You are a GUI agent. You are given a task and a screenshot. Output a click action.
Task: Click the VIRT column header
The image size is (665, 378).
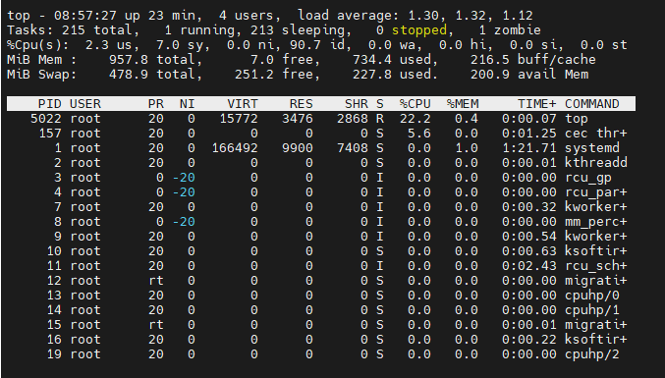point(243,104)
